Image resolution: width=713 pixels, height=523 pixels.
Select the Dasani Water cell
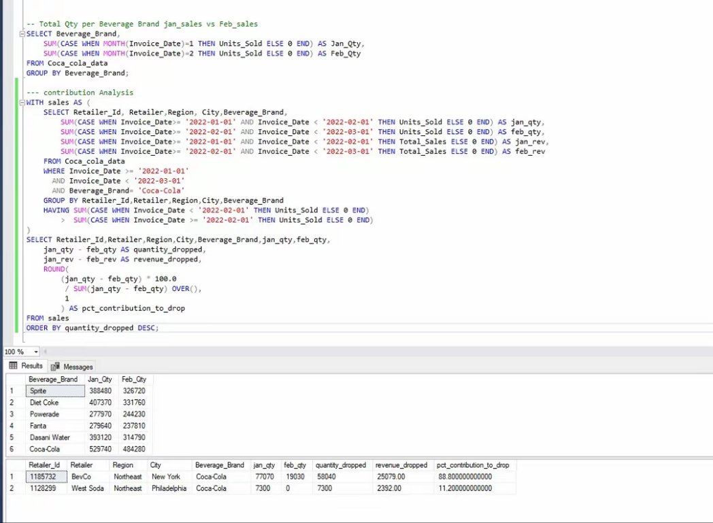(55, 437)
